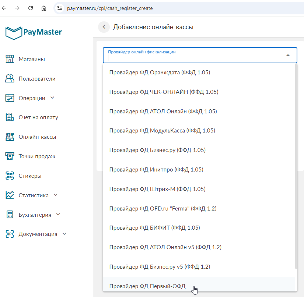Go forward in browser history
304x297 pixels.
(17, 8)
